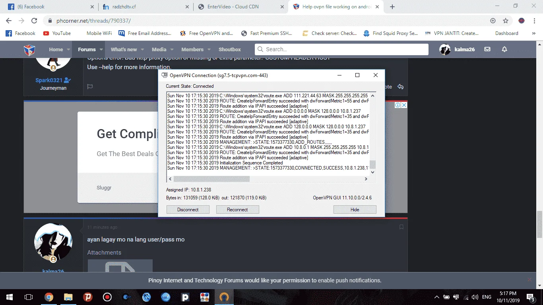
Task: Click the Disconnect button in OpenVPN window
Action: tap(188, 210)
